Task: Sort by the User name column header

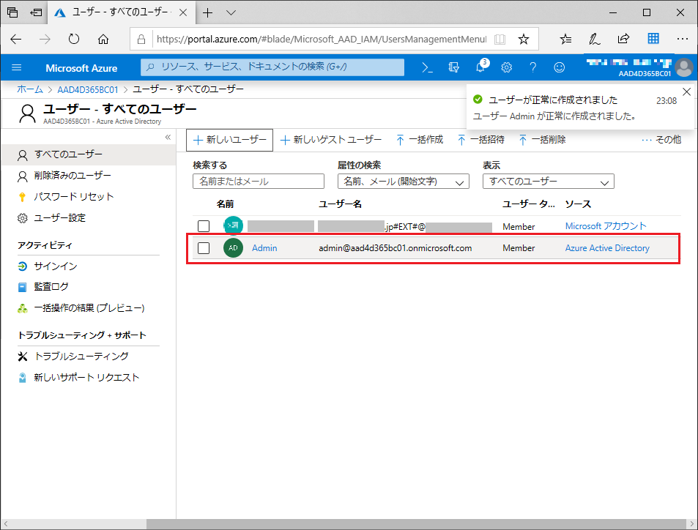Action: (x=340, y=204)
